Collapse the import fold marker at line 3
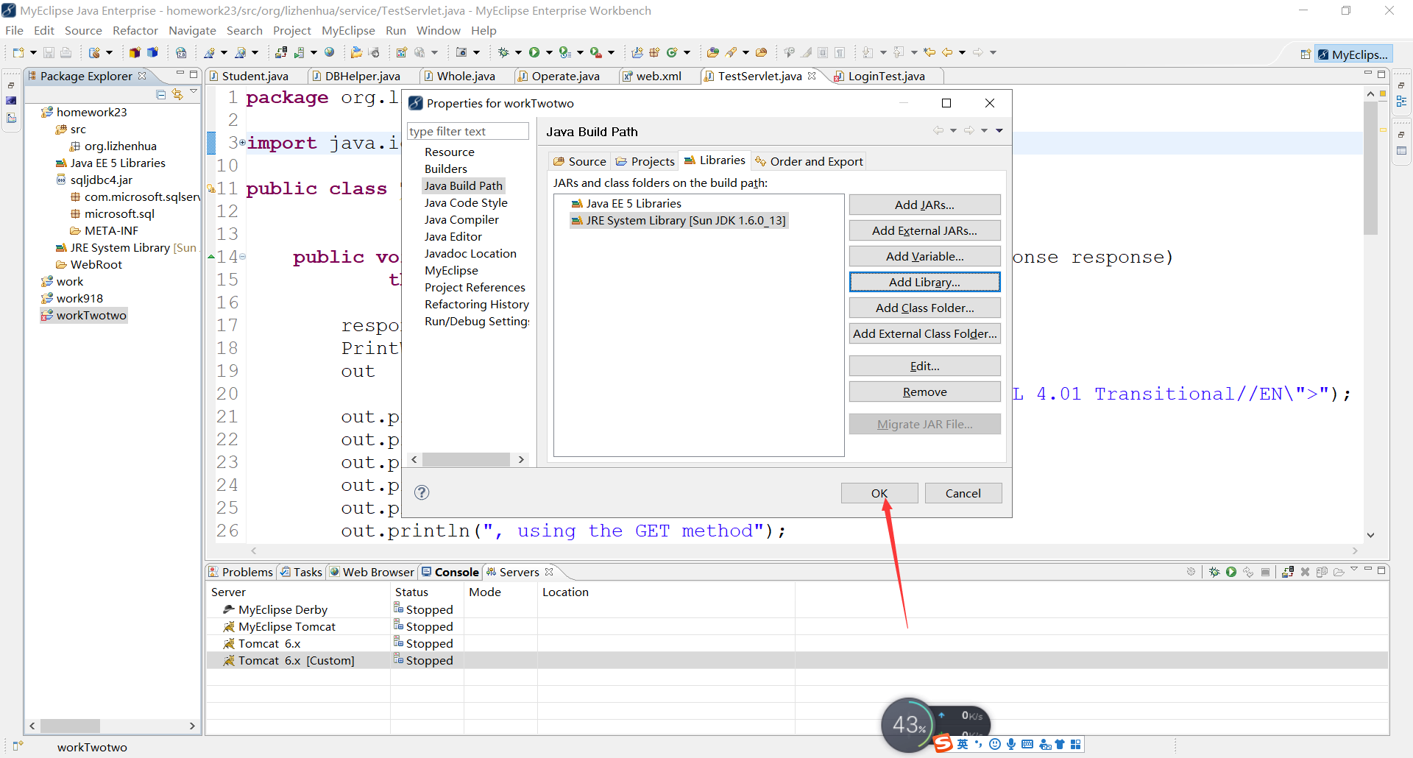 242,142
